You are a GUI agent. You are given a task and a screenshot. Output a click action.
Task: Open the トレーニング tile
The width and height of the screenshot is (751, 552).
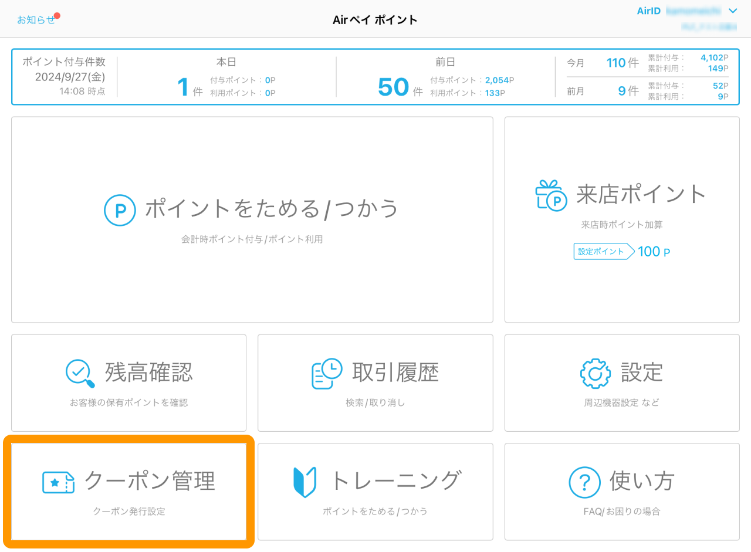[x=375, y=492]
